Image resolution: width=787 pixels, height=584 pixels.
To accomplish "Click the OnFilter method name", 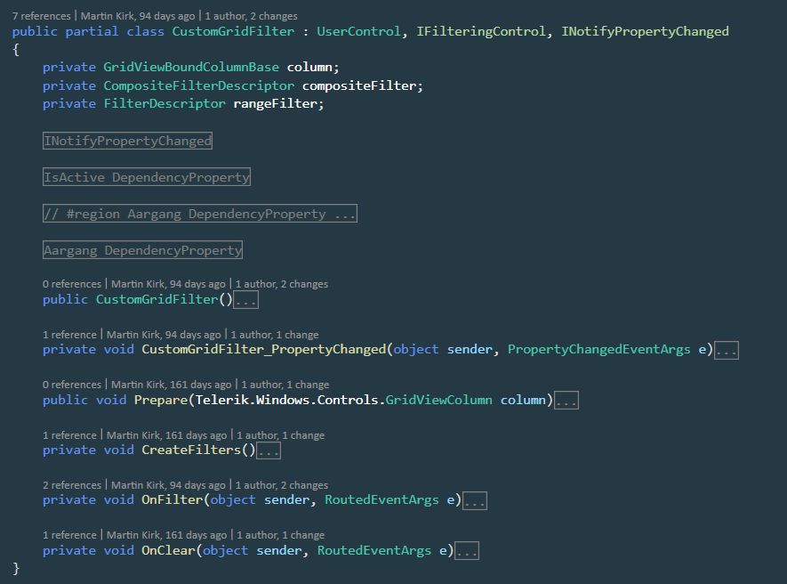I will click(173, 500).
